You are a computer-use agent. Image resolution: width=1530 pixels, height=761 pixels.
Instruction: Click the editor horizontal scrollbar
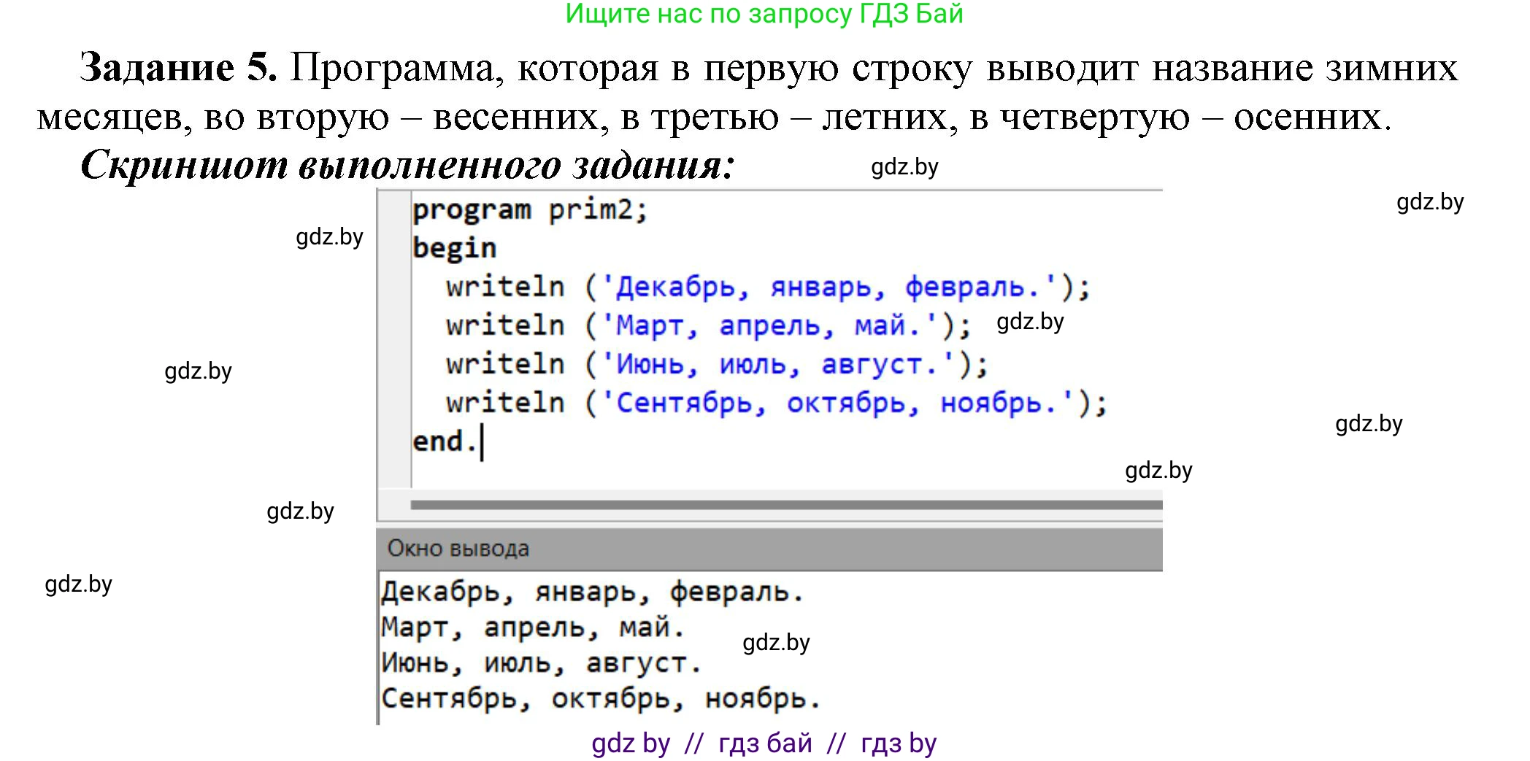click(x=786, y=505)
